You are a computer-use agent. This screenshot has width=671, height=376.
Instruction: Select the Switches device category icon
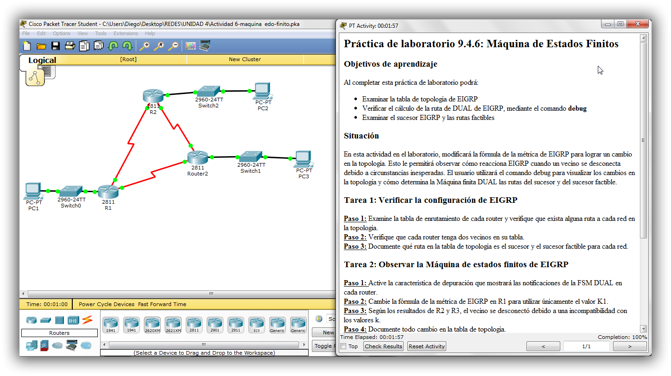tap(44, 320)
